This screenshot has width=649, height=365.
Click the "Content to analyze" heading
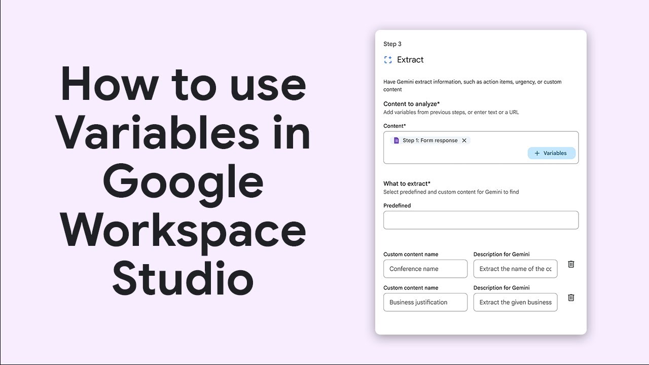pyautogui.click(x=412, y=103)
